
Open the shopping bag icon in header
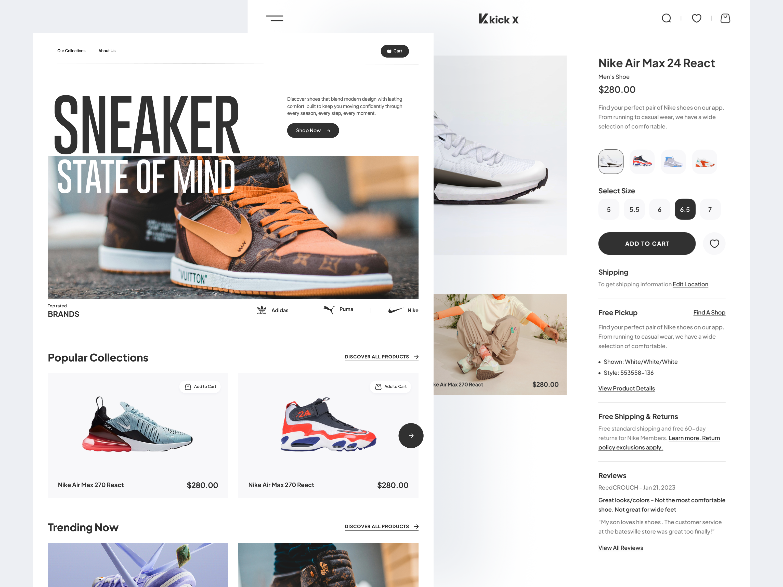(725, 18)
